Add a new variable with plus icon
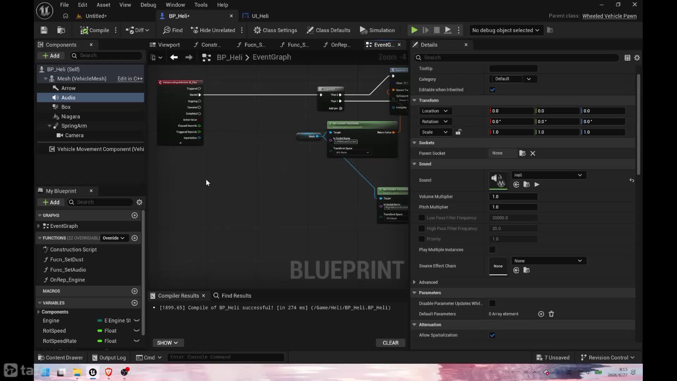This screenshot has height=381, width=677. pyautogui.click(x=134, y=303)
